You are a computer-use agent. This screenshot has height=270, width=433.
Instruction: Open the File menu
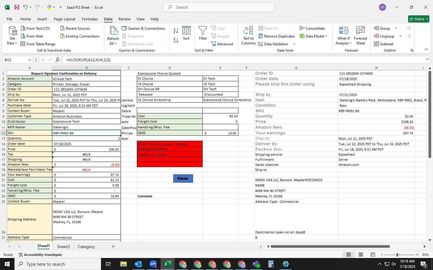click(x=9, y=19)
